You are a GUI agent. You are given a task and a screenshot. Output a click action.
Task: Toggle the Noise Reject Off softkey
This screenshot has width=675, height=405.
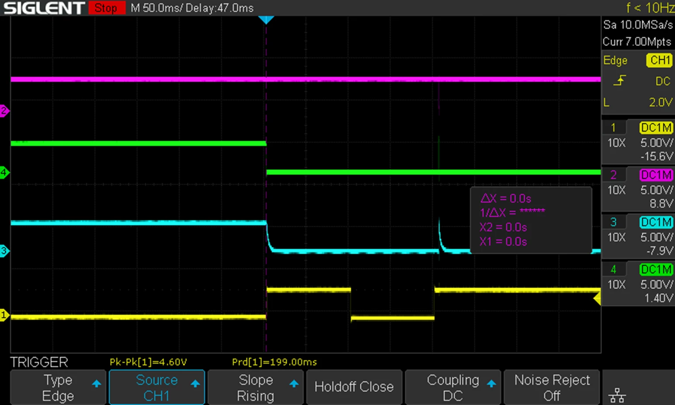552,387
